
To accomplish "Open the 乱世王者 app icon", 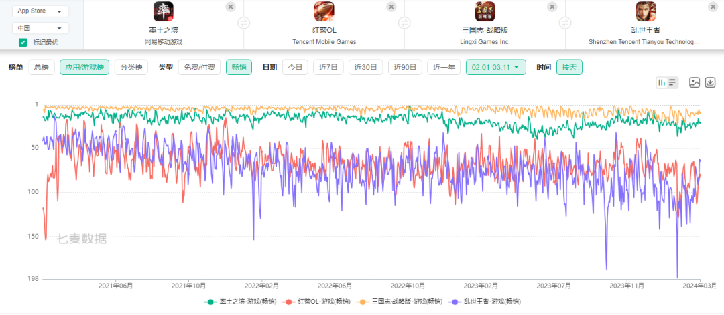I will pos(646,11).
